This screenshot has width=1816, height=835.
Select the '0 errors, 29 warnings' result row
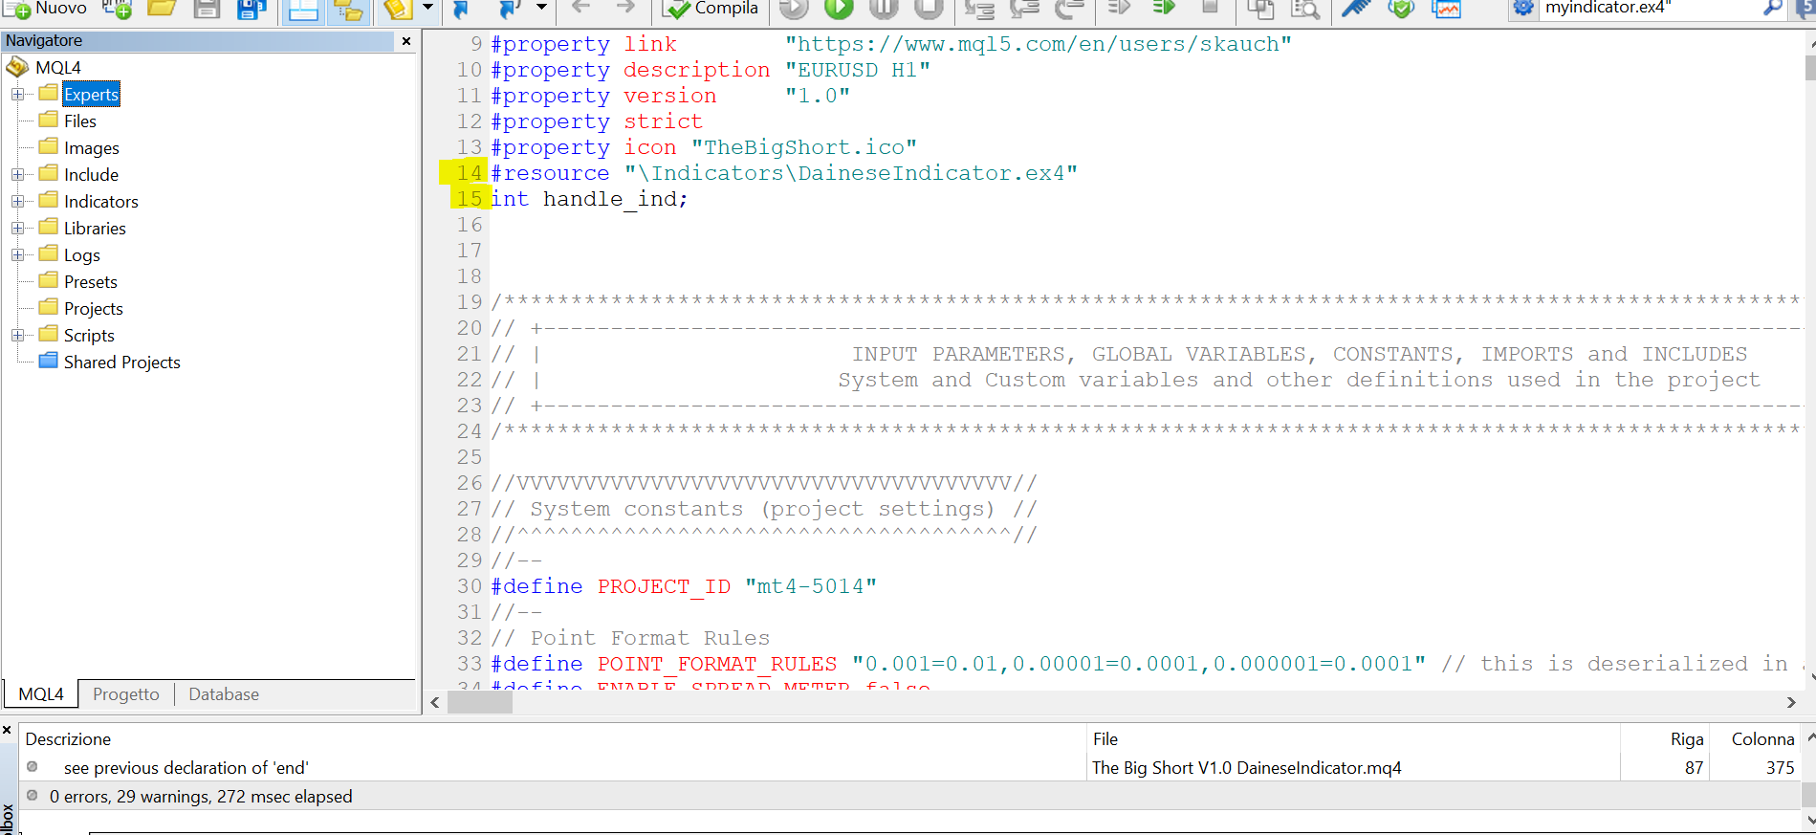910,797
